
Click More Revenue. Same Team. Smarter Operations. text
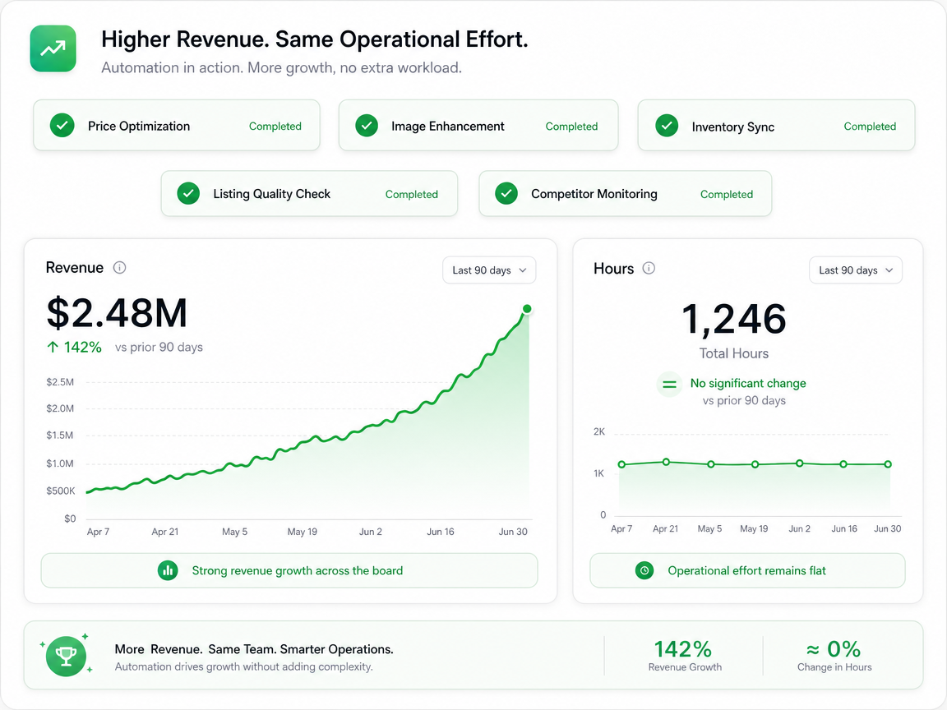[x=254, y=650]
